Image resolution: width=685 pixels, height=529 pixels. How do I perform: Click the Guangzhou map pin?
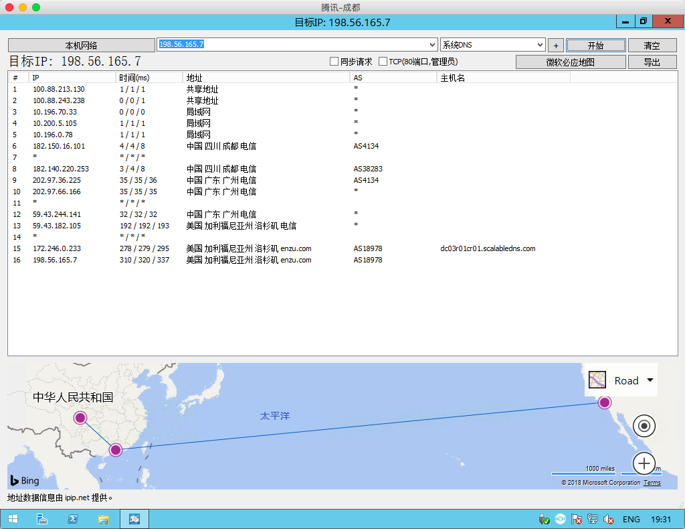pyautogui.click(x=115, y=449)
